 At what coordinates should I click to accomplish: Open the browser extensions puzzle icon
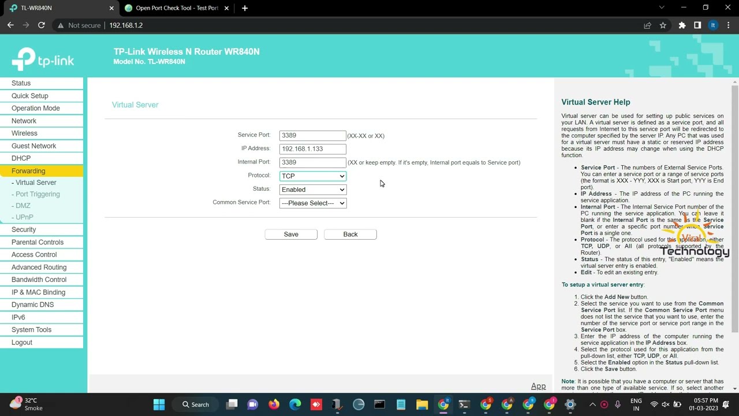click(682, 25)
